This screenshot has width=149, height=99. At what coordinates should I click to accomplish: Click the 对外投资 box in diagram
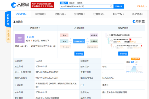tap(94, 35)
